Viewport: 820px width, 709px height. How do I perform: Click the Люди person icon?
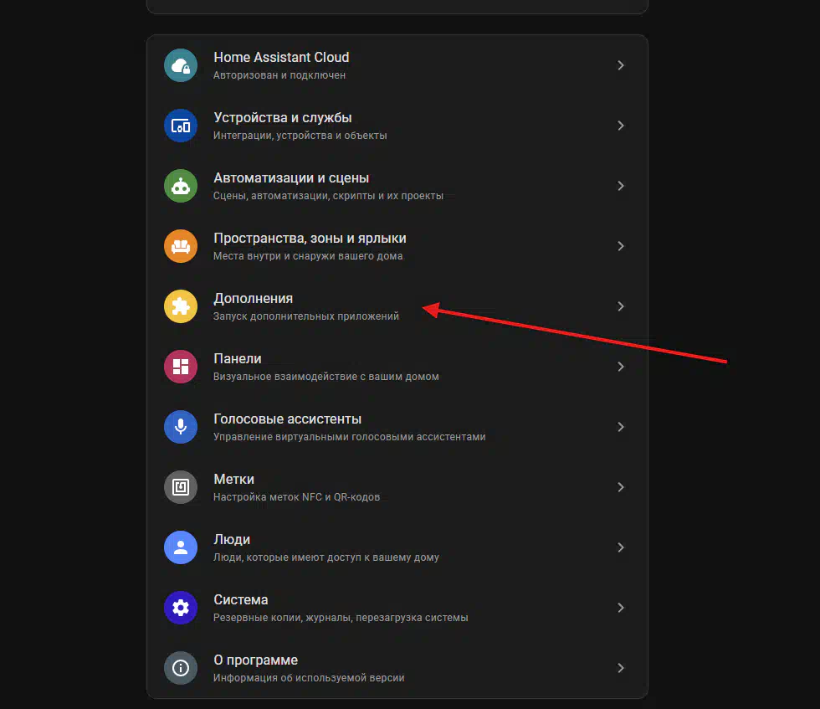coord(181,547)
